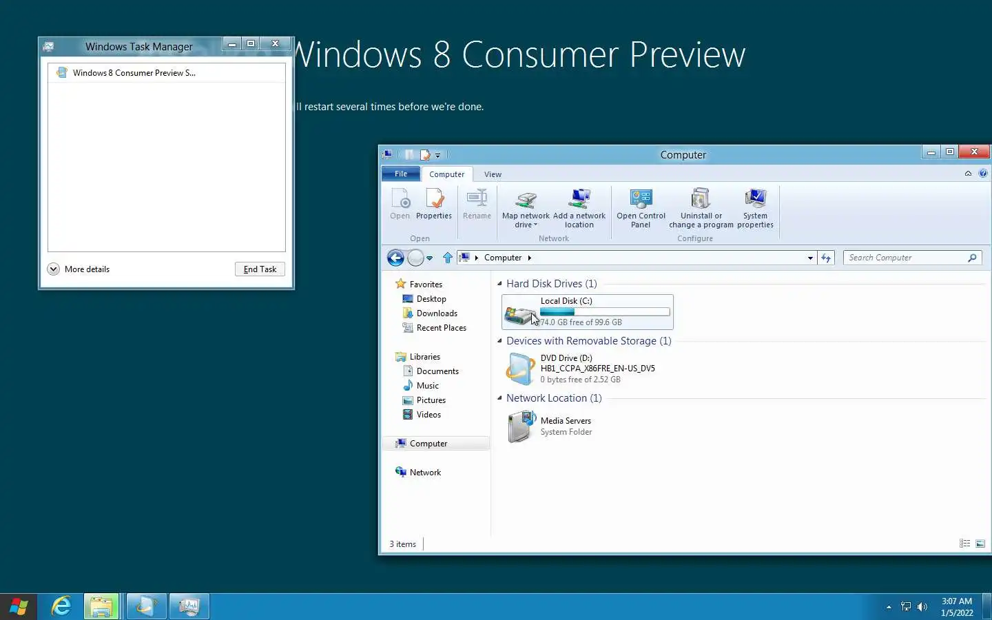Click the '3 items' status text

(x=403, y=544)
